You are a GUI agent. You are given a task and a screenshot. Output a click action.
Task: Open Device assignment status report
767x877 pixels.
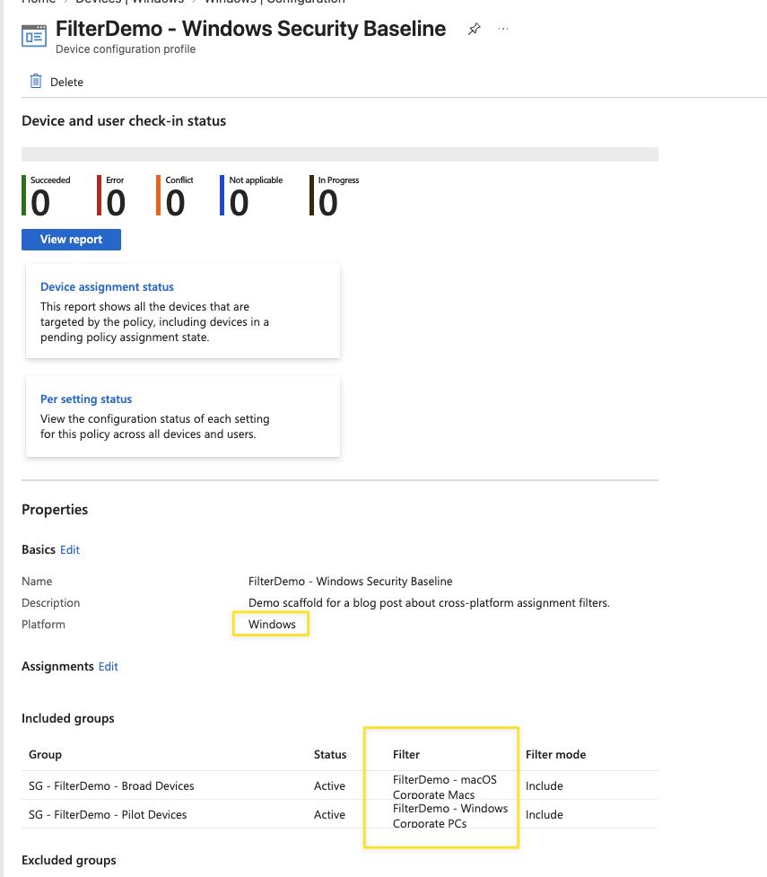point(107,287)
